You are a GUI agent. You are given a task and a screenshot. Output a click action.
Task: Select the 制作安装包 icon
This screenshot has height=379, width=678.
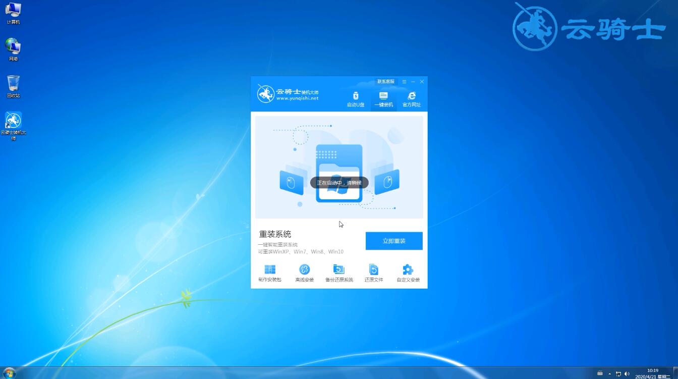pos(270,273)
